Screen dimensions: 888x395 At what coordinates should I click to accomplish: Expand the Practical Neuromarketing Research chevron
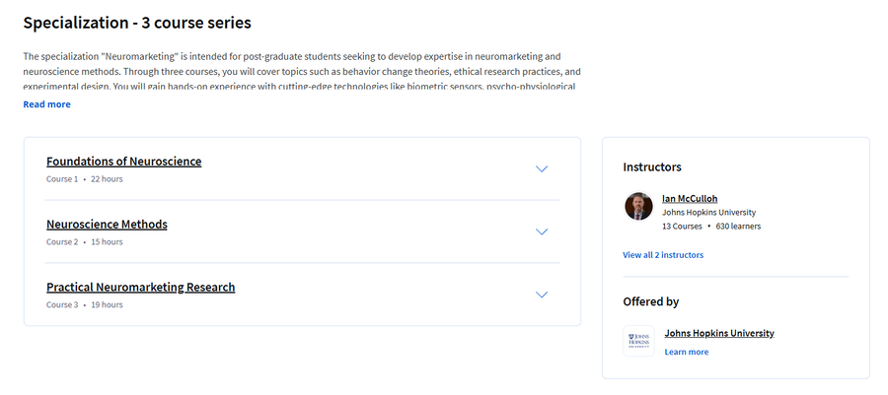point(542,295)
